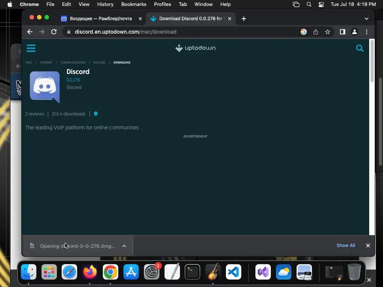Click Spotlight search icon in menu bar
Image resolution: width=383 pixels, height=287 pixels.
[x=309, y=4]
